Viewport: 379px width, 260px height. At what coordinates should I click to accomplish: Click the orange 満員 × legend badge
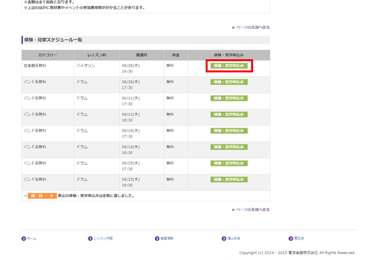(42, 195)
